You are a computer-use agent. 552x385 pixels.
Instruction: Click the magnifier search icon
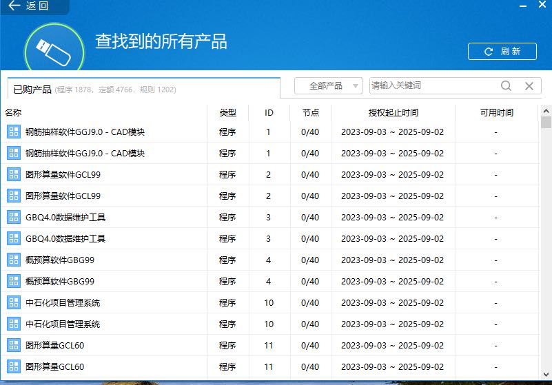(506, 86)
